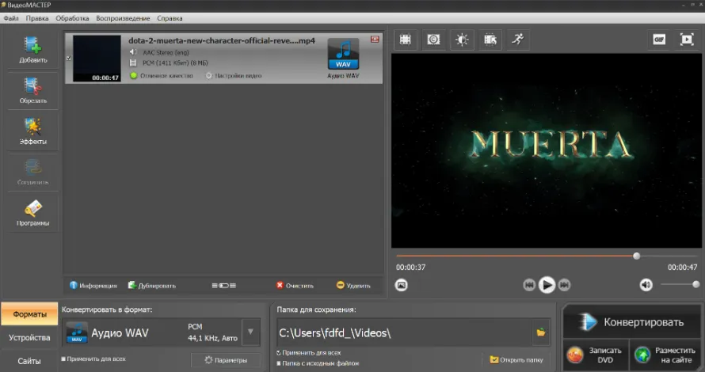The image size is (705, 372).
Task: Remove the file with the red X icon
Action: [375, 40]
